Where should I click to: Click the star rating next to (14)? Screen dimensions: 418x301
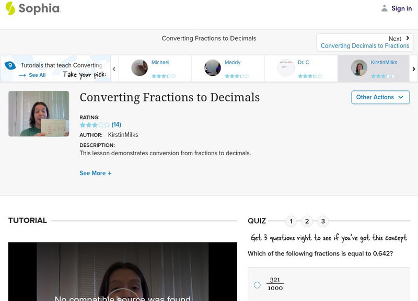[93, 125]
